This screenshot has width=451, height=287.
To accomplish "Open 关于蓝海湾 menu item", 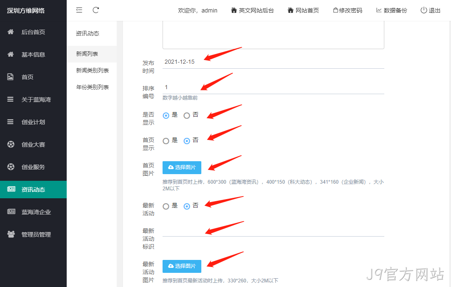I will tap(33, 99).
